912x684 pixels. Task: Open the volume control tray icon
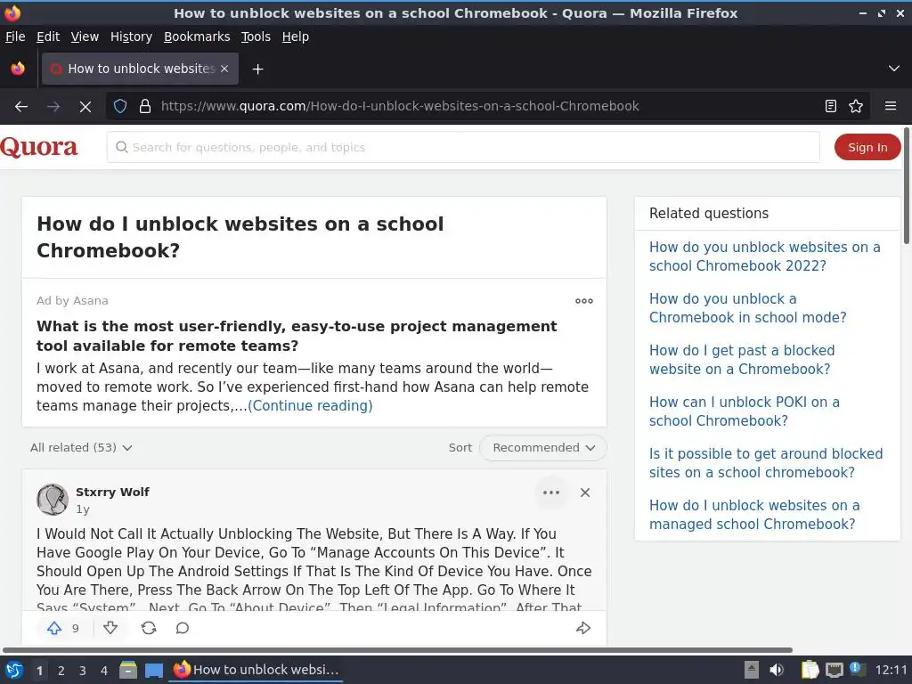[x=777, y=670]
